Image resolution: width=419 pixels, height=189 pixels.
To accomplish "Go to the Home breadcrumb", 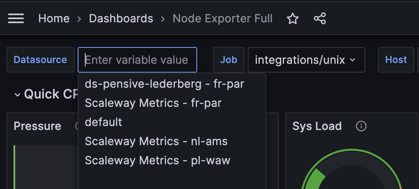I will coord(54,18).
